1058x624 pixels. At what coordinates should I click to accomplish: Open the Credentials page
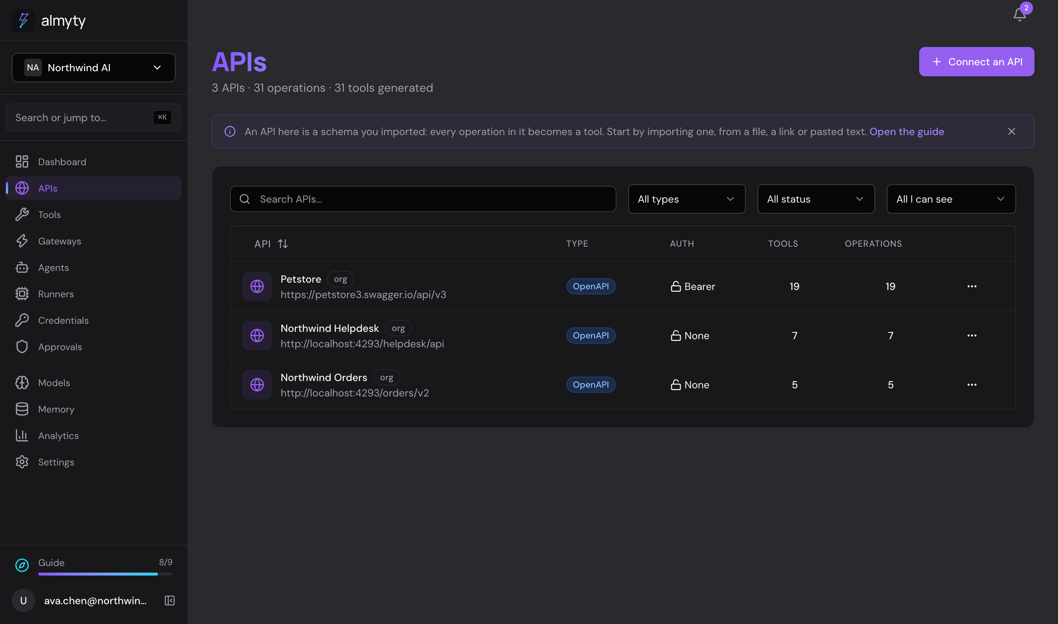click(93, 320)
